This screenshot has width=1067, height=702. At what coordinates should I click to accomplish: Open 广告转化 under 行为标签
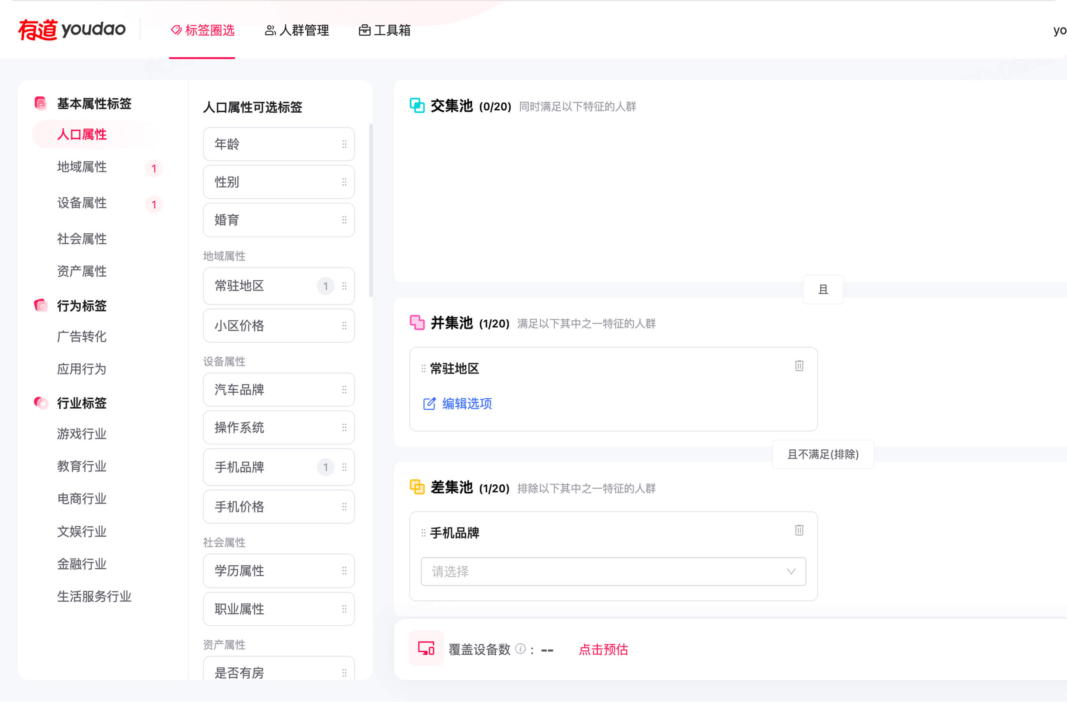[82, 337]
